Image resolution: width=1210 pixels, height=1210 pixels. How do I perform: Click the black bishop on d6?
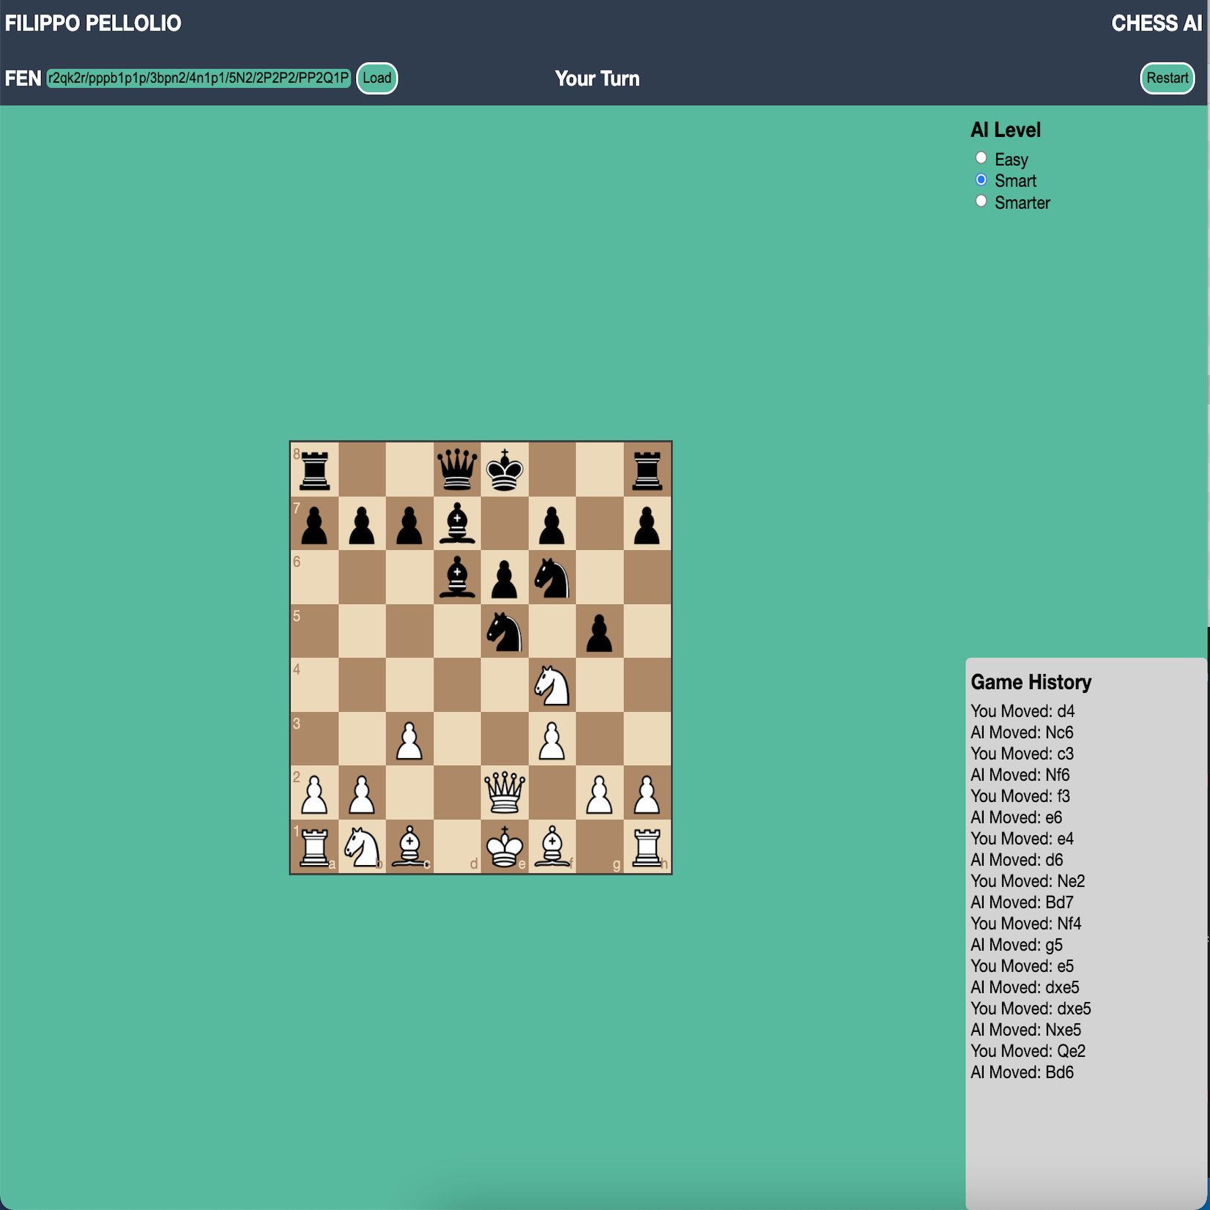coord(457,577)
